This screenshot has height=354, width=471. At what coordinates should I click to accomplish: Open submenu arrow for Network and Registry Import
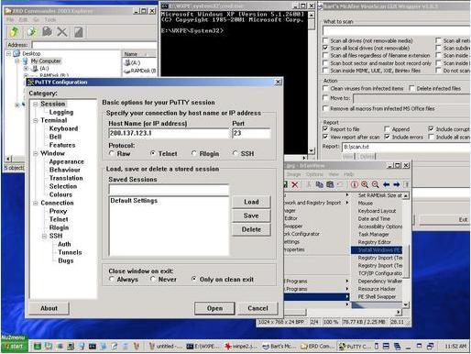tap(347, 203)
